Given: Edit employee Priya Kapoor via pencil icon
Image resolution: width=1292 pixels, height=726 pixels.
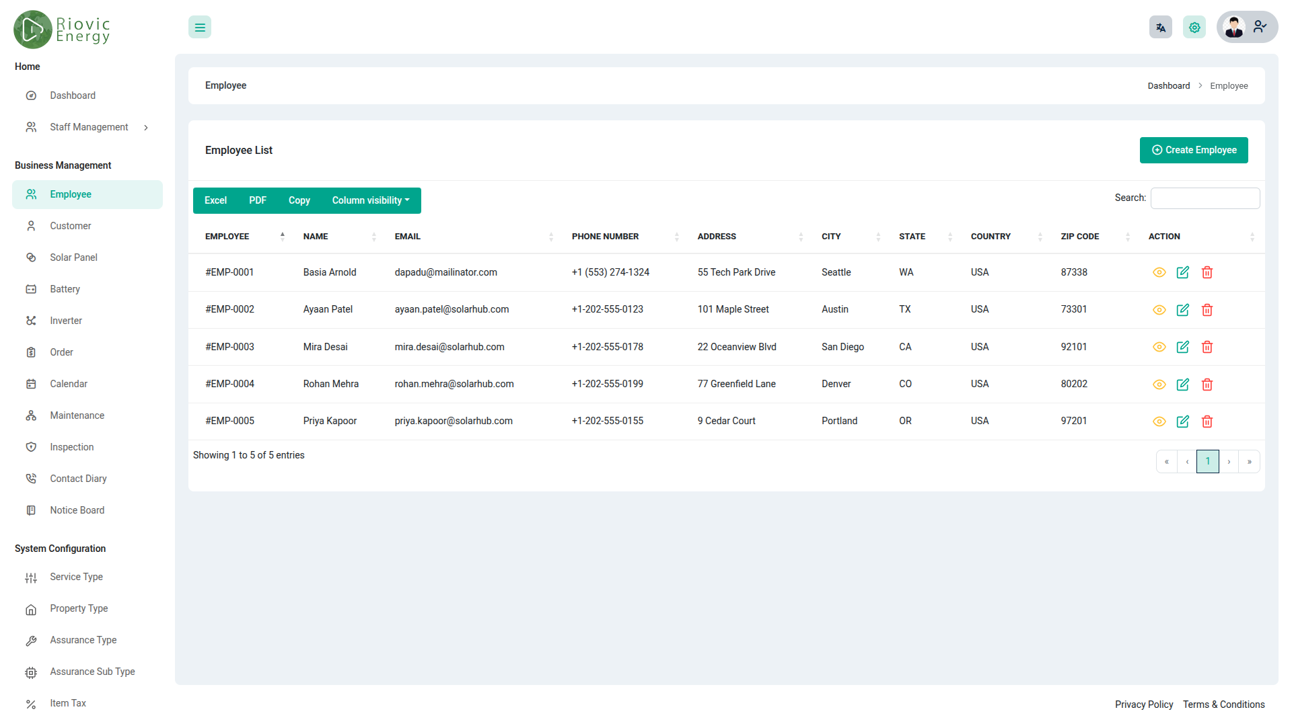Looking at the screenshot, I should pyautogui.click(x=1182, y=421).
